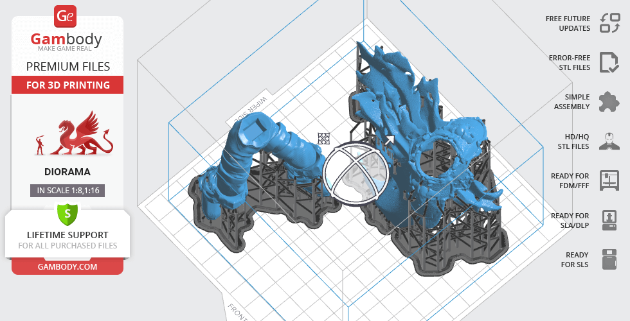The image size is (630, 321).
Task: Click the Ready for FDM/FFF printer icon
Action: (x=609, y=180)
